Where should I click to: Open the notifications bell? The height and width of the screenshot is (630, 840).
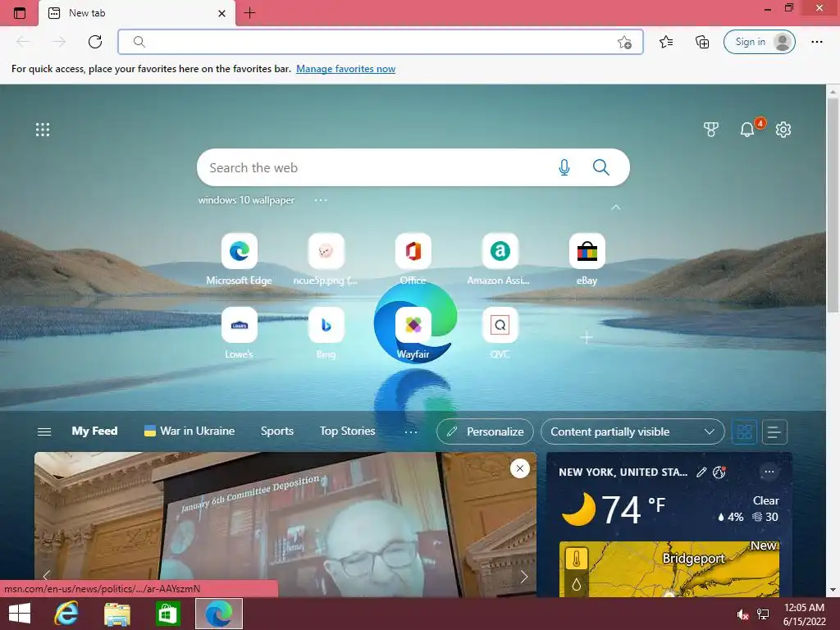pos(747,129)
